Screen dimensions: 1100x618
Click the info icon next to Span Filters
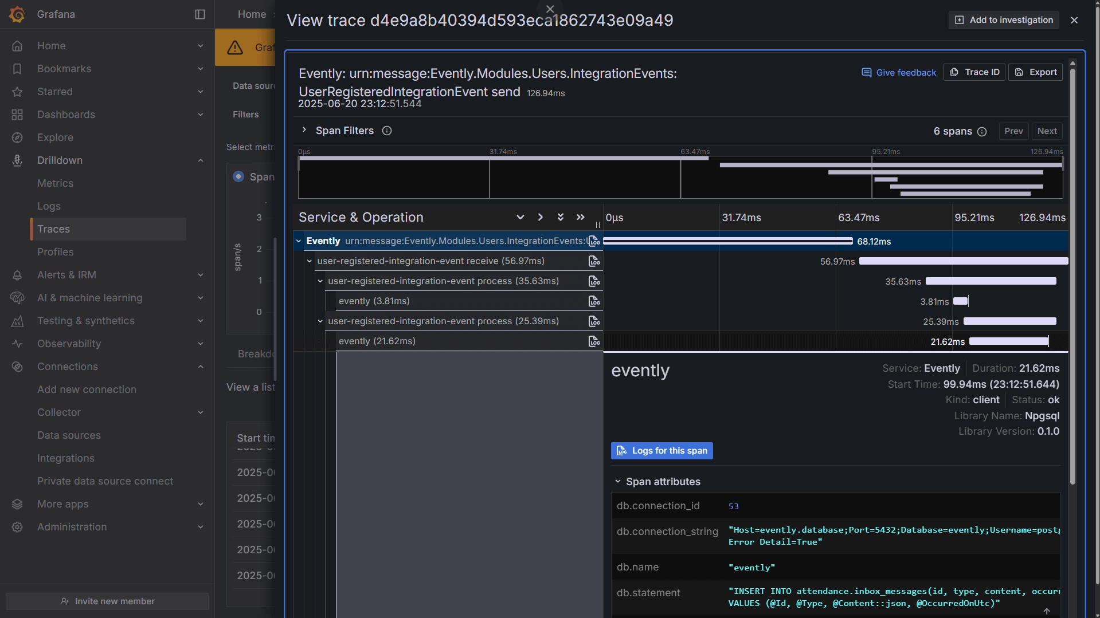(386, 131)
